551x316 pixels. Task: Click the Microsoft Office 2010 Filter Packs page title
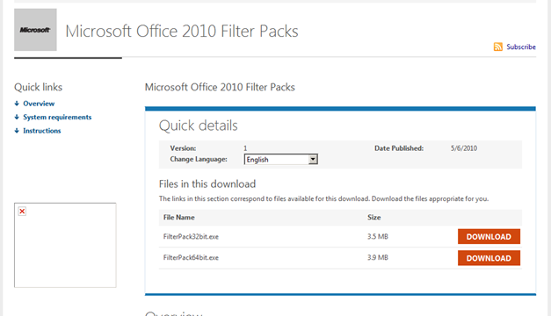[x=182, y=31]
